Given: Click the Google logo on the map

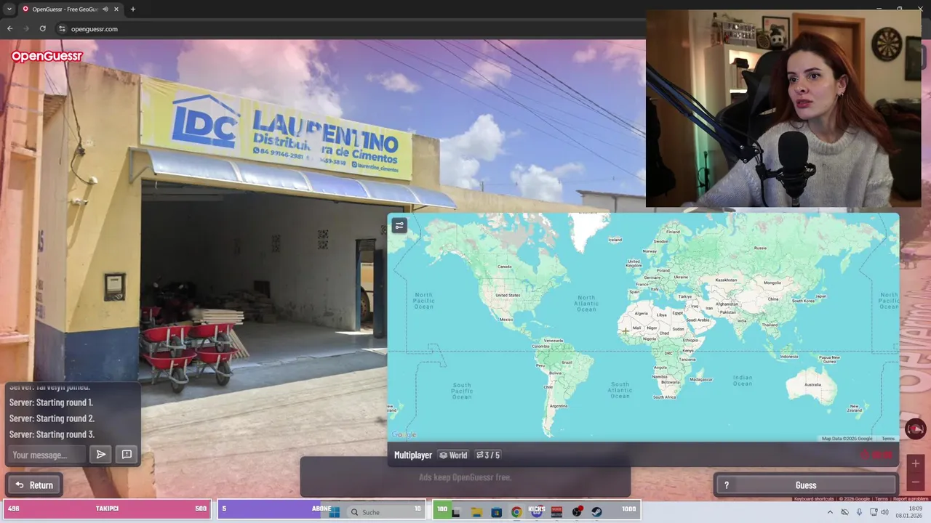Looking at the screenshot, I should (404, 434).
